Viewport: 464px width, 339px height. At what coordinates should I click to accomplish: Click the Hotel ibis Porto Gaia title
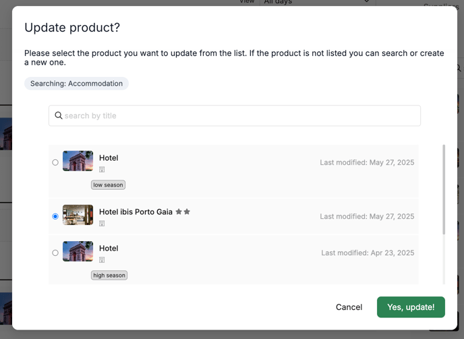click(x=136, y=211)
